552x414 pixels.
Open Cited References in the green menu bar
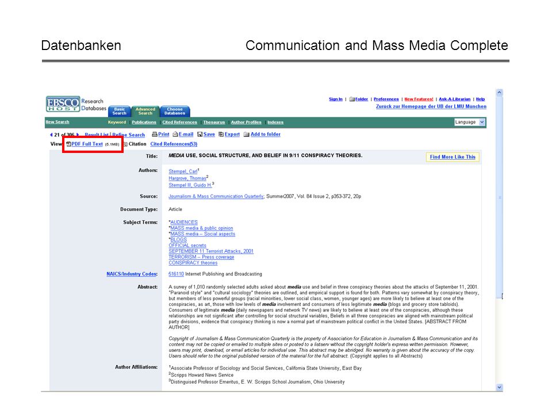pos(179,122)
